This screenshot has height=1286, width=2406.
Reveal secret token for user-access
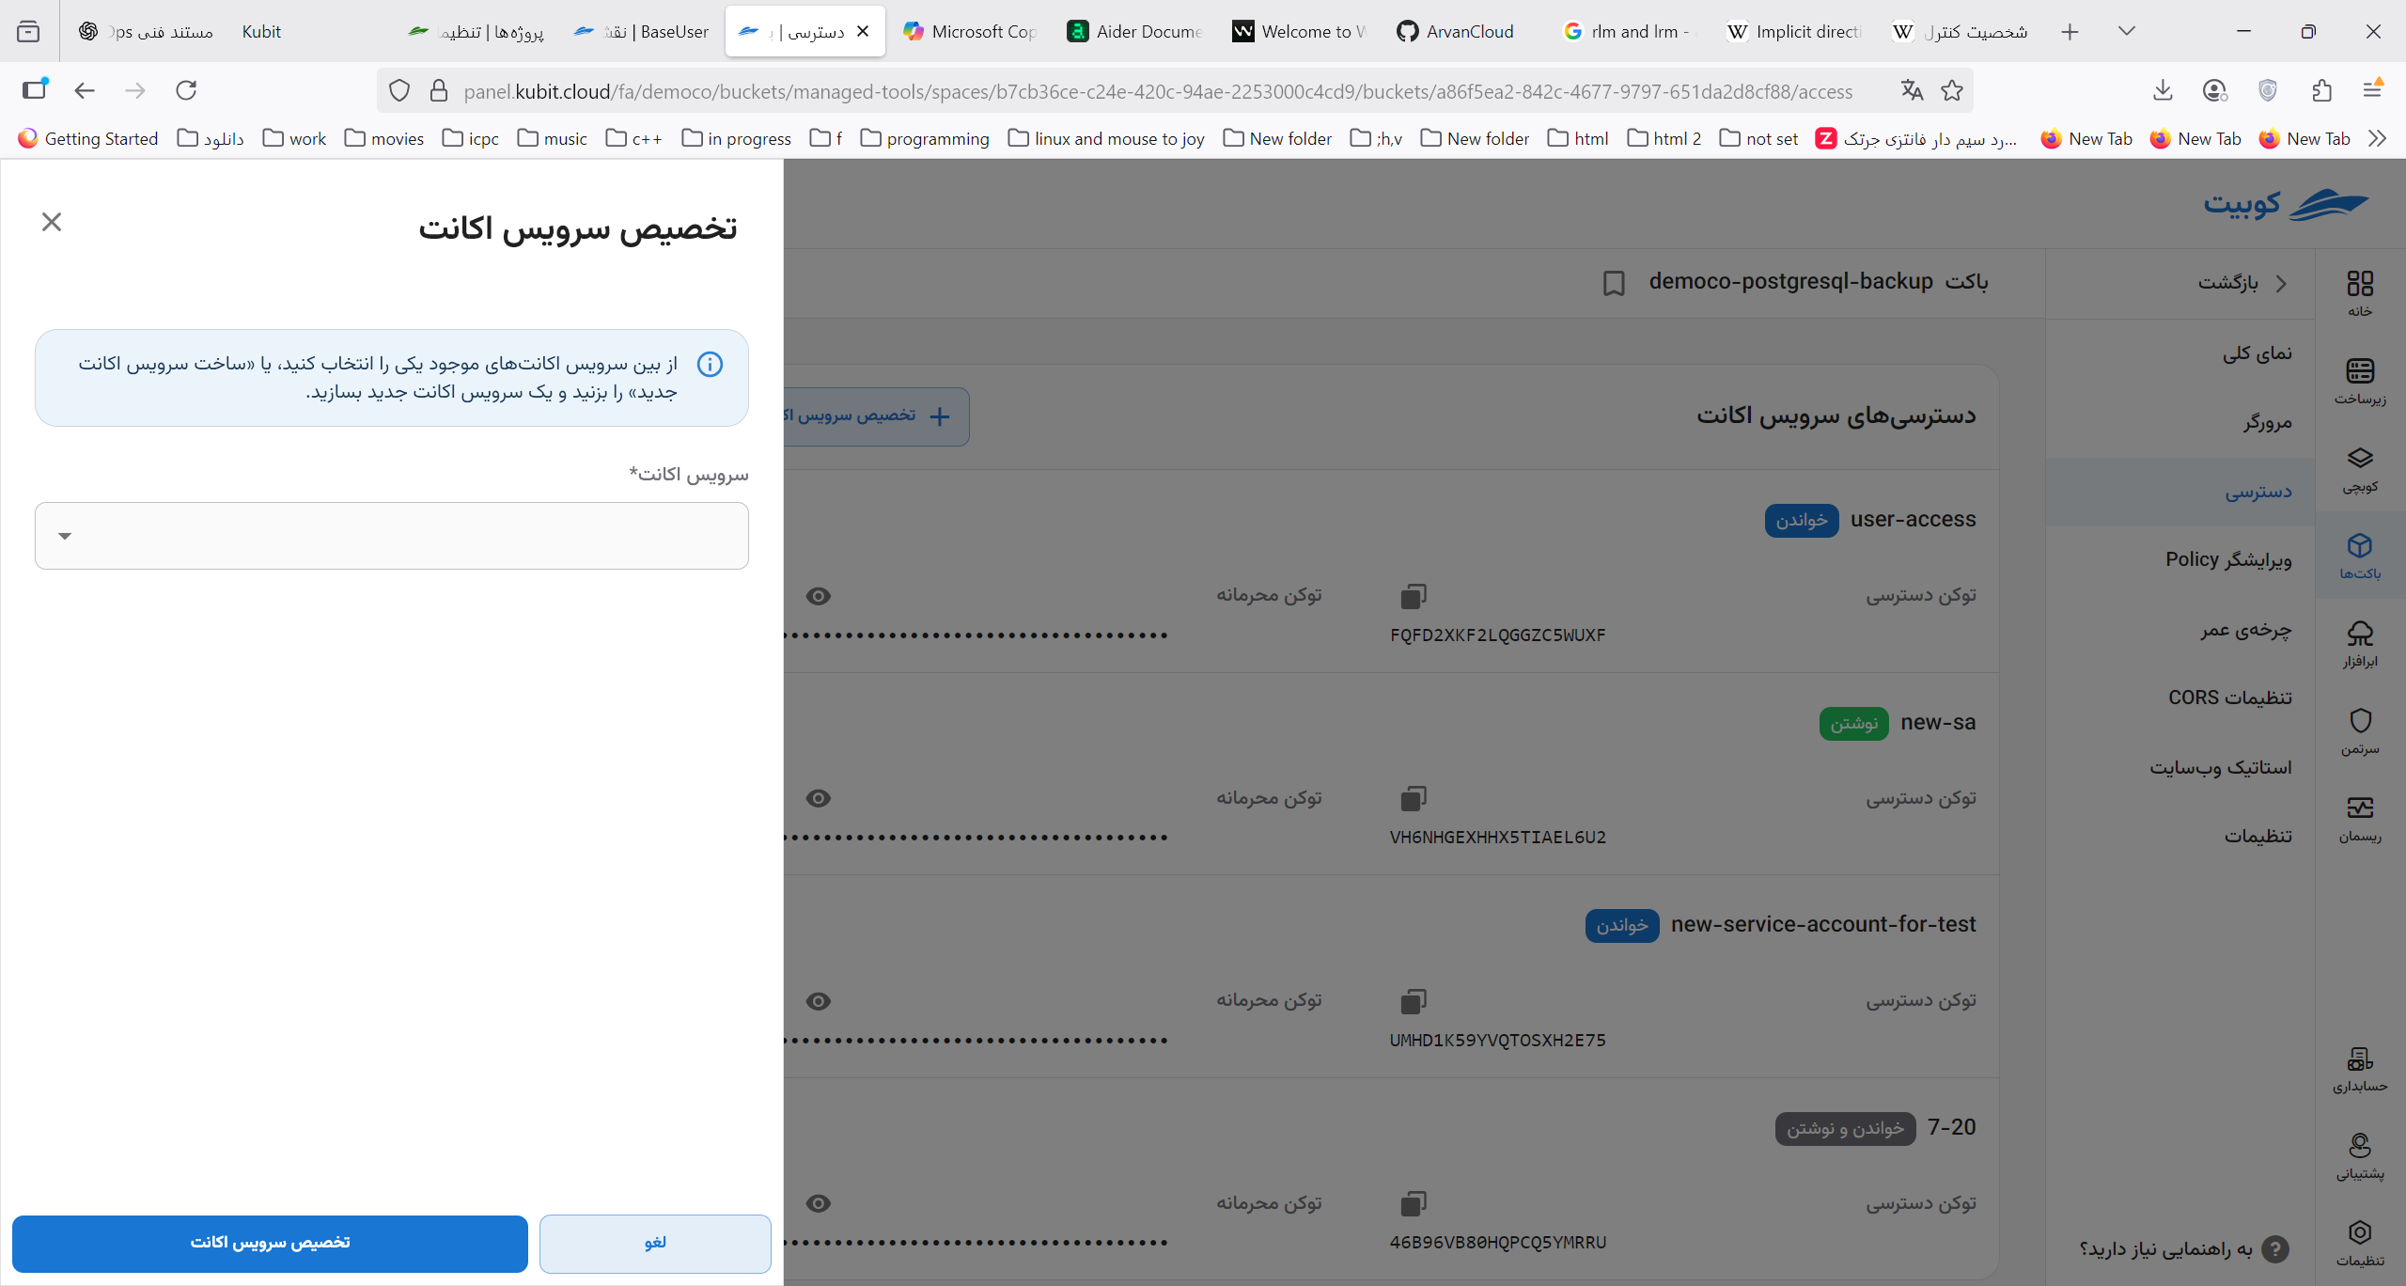(819, 596)
